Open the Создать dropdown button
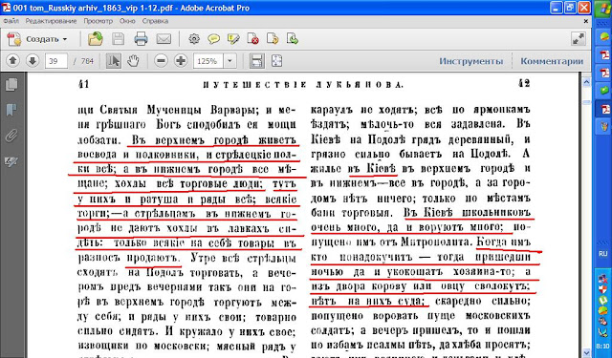Screen dimensions: 612x358 point(37,39)
